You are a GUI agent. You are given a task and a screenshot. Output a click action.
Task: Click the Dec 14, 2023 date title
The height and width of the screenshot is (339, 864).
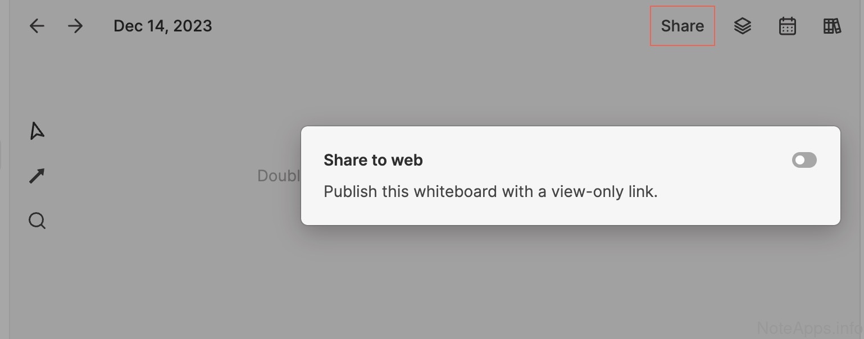[163, 26]
